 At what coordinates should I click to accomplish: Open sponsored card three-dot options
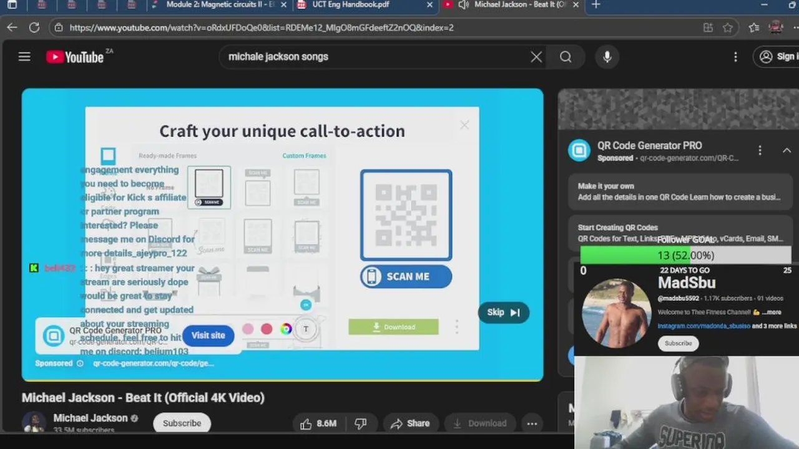point(760,150)
